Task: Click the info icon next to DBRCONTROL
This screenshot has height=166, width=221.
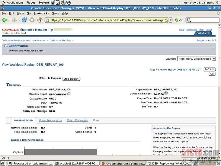Action: [69, 94]
